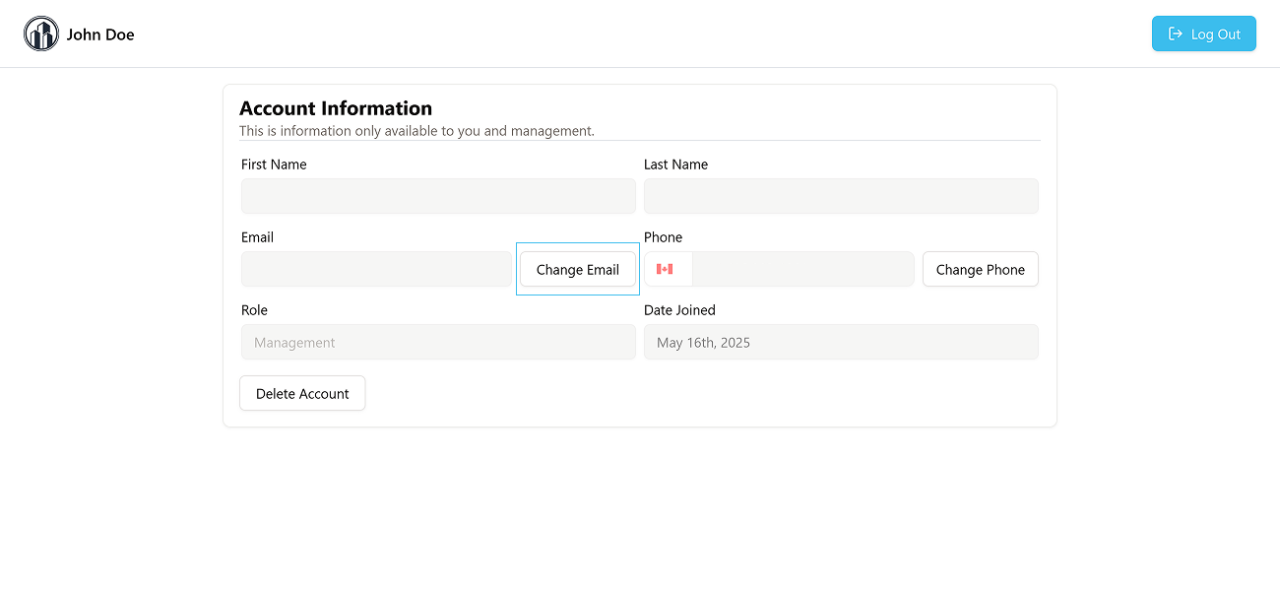
Task: Click the Phone number input field
Action: pyautogui.click(x=803, y=269)
